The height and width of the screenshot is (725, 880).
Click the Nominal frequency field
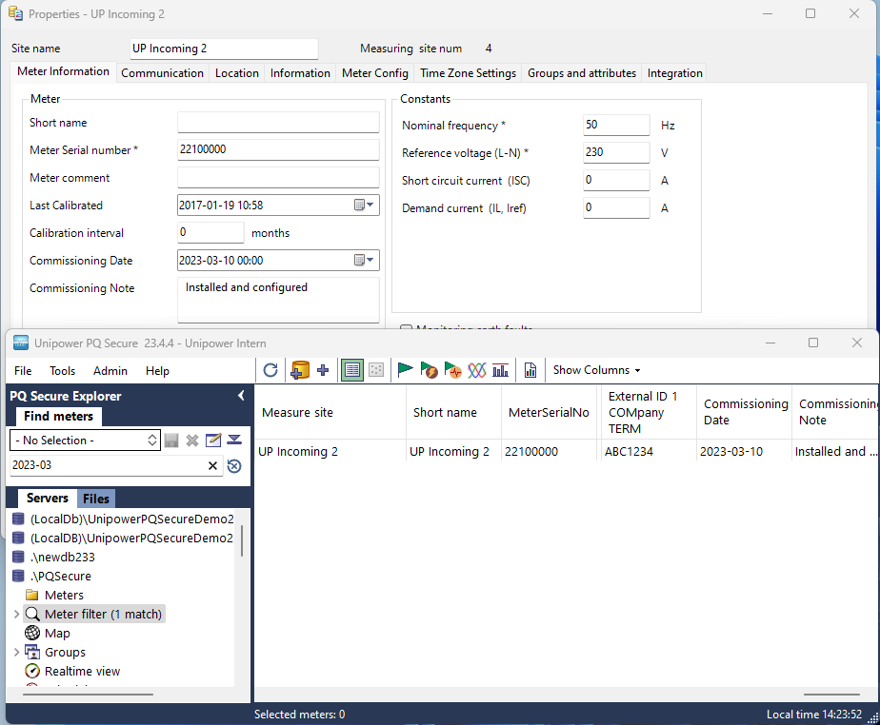pyautogui.click(x=616, y=125)
